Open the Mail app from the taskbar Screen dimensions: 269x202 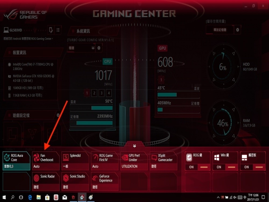pyautogui.click(x=65, y=197)
